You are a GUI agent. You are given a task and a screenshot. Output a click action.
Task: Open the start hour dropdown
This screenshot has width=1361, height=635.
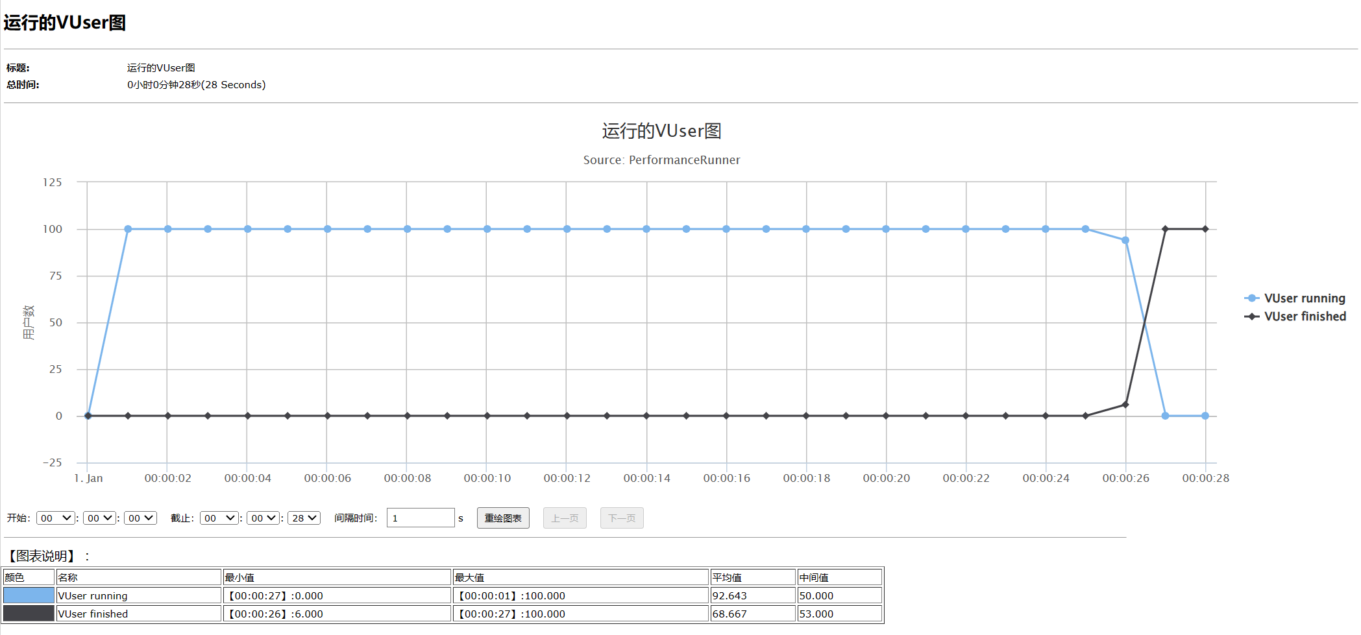tap(56, 518)
